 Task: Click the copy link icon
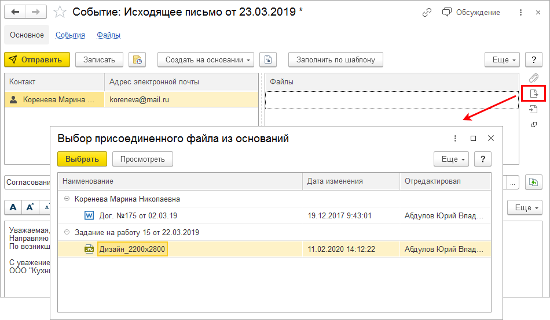427,12
